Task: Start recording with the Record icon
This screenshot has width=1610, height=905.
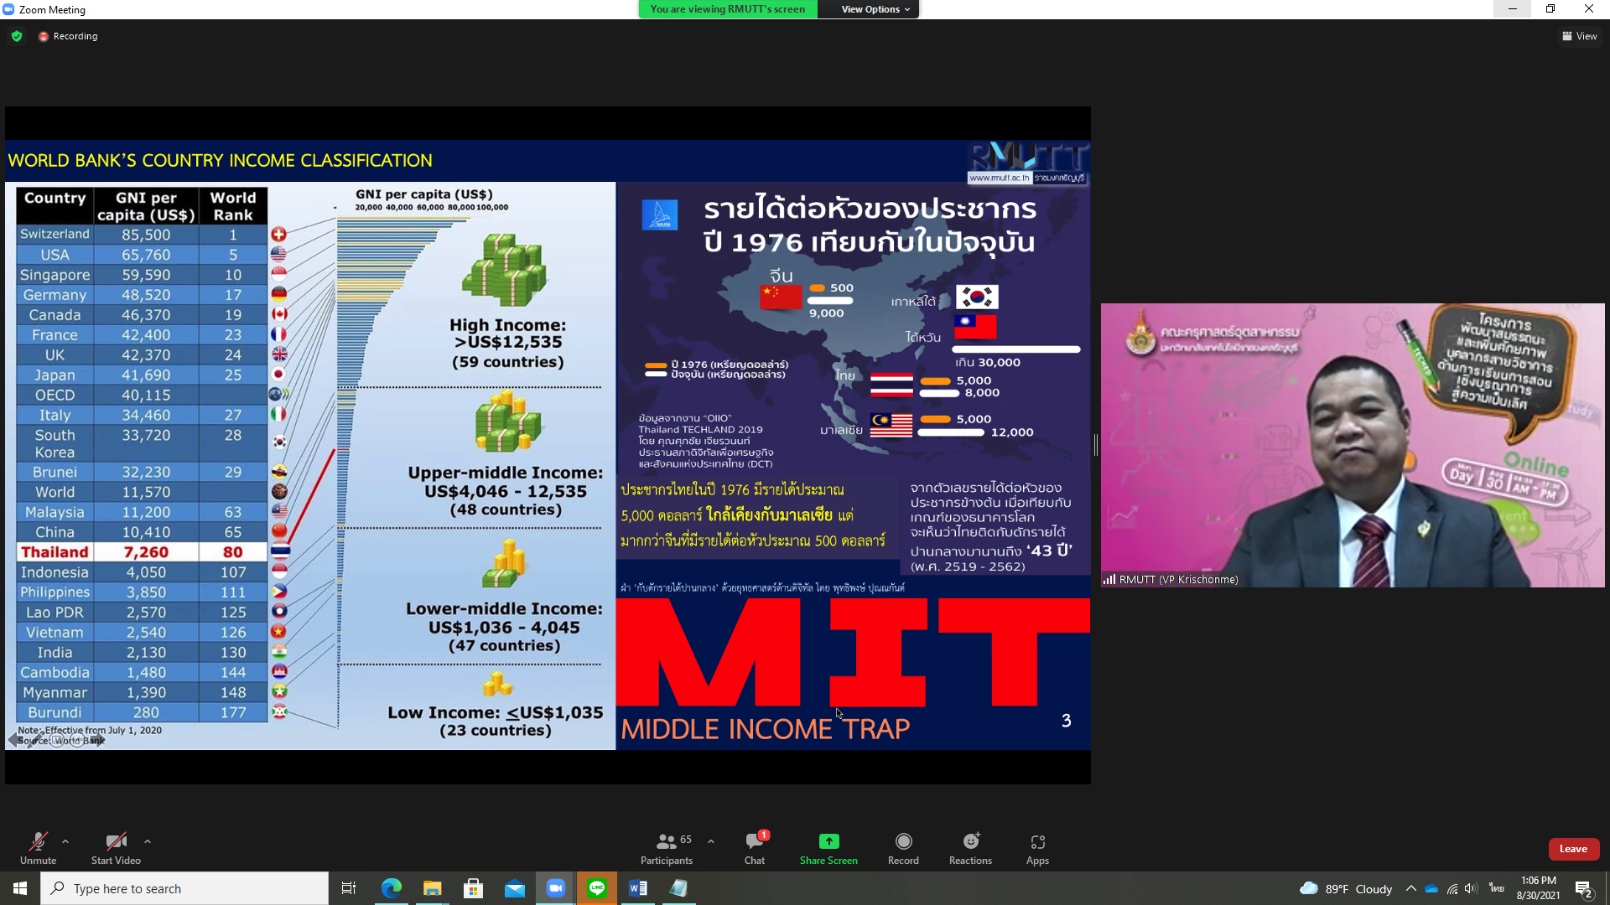Action: 903,841
